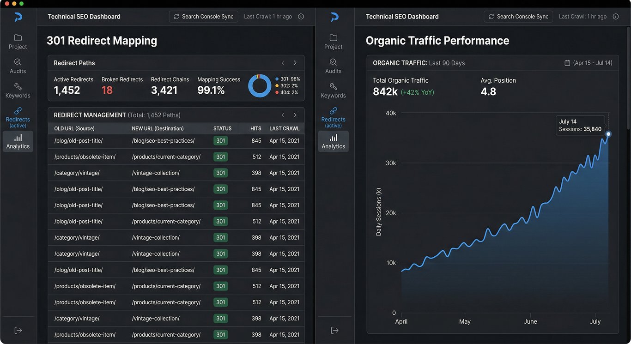This screenshot has height=344, width=631.
Task: Click the 301 status badge in first table row
Action: [220, 140]
